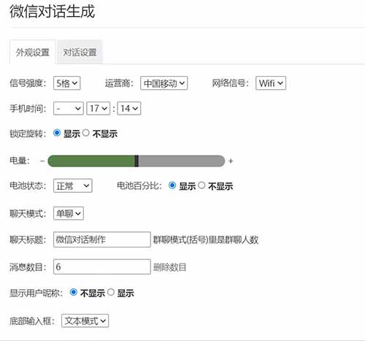Screen dimensions: 365x341
Task: Open the 信号强度 5格 dropdown
Action: [67, 83]
